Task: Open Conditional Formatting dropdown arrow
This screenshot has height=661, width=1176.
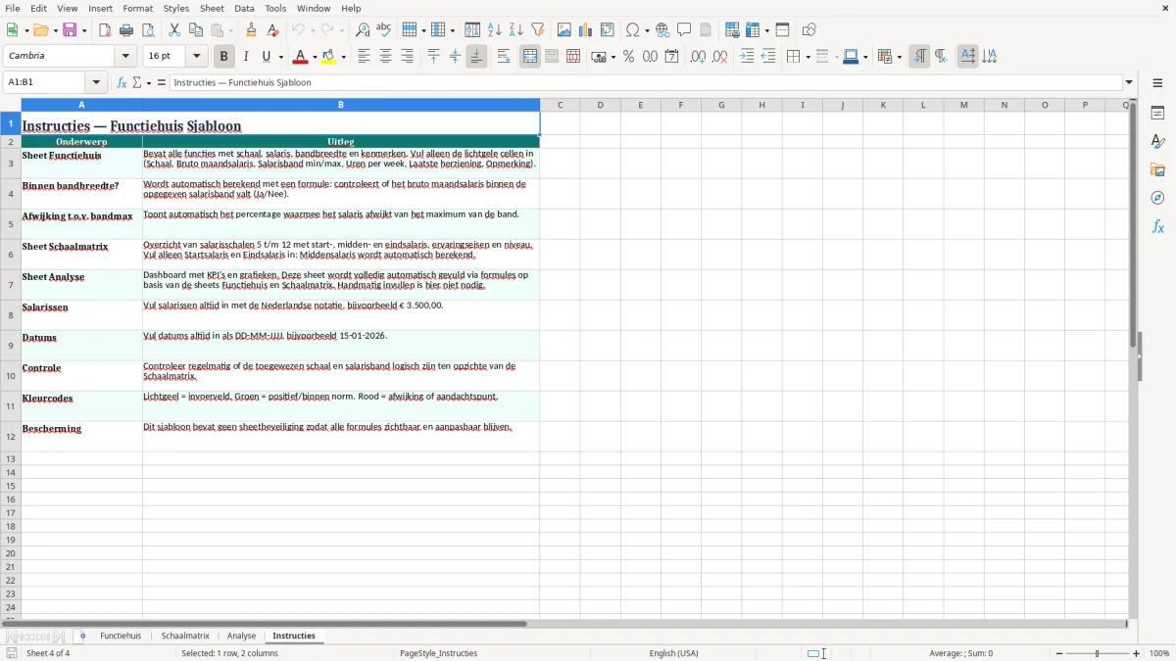Action: click(x=899, y=57)
